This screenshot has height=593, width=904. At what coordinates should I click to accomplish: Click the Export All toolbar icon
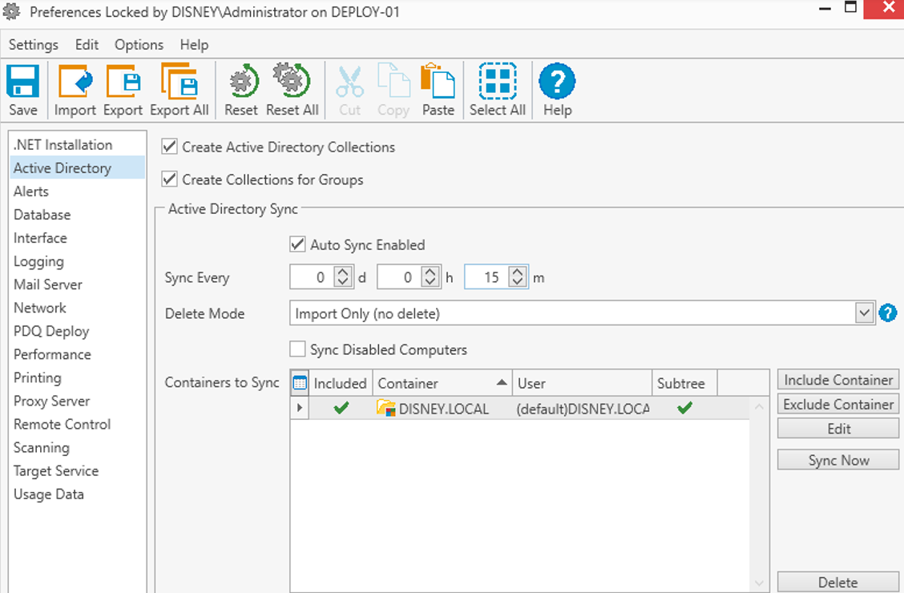tap(179, 81)
